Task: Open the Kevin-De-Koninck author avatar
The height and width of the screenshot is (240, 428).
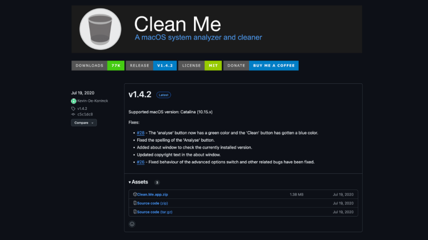Action: click(x=74, y=101)
